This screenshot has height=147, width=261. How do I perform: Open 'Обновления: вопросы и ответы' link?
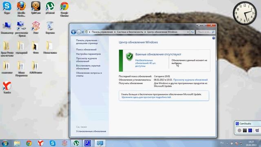point(89,74)
